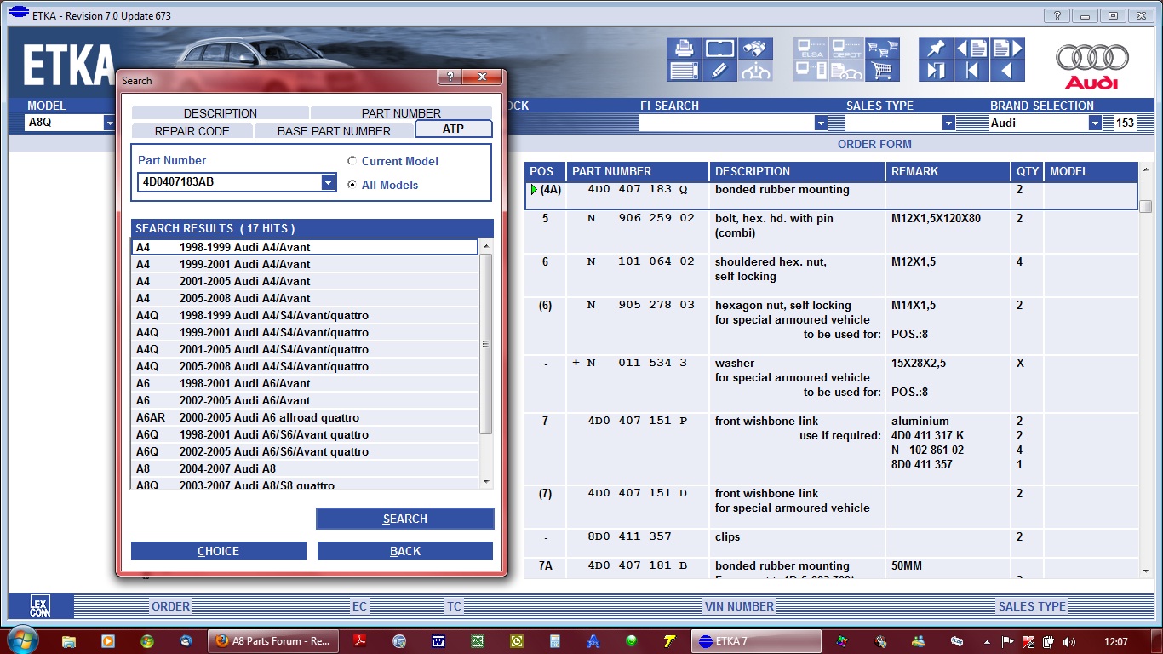The image size is (1163, 654).
Task: Click the vehicle info icon
Action: (x=755, y=71)
